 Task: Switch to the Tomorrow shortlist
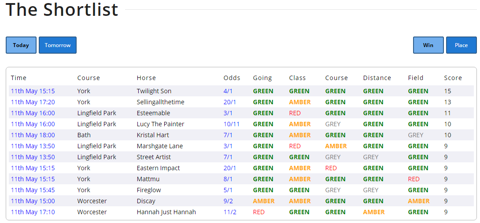(58, 45)
